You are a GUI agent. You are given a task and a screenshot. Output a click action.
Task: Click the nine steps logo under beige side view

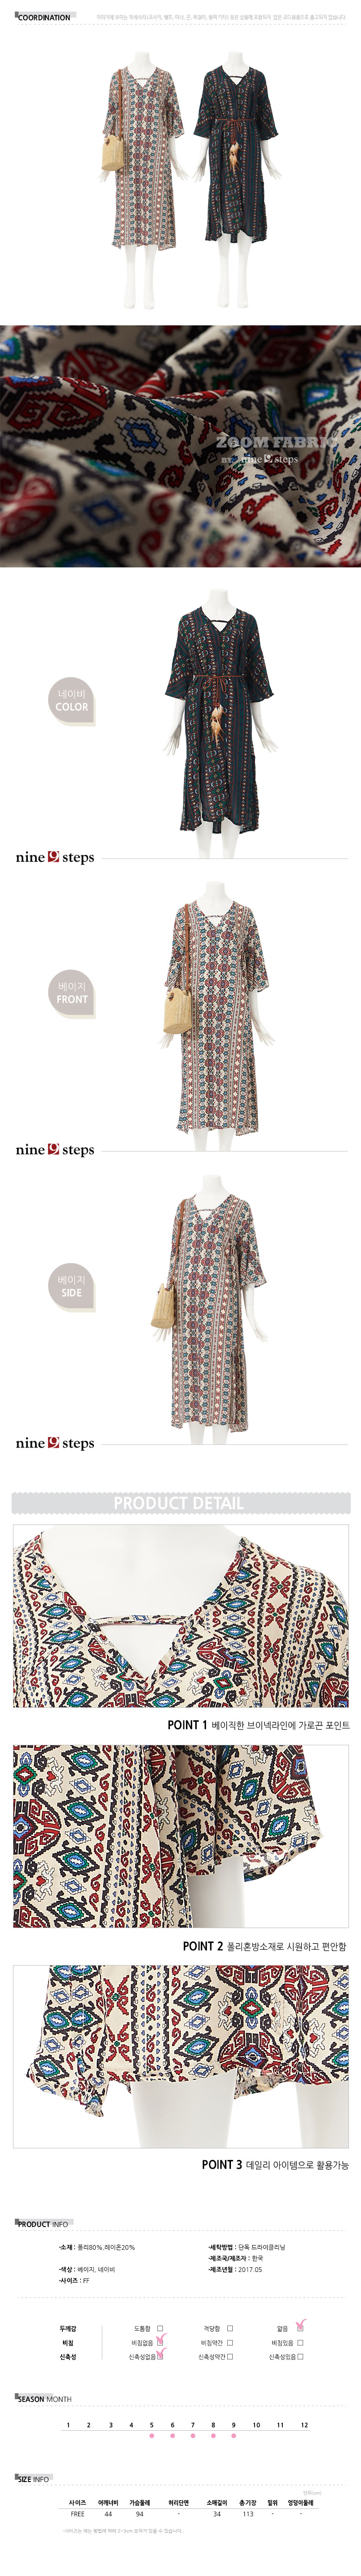tap(55, 1443)
